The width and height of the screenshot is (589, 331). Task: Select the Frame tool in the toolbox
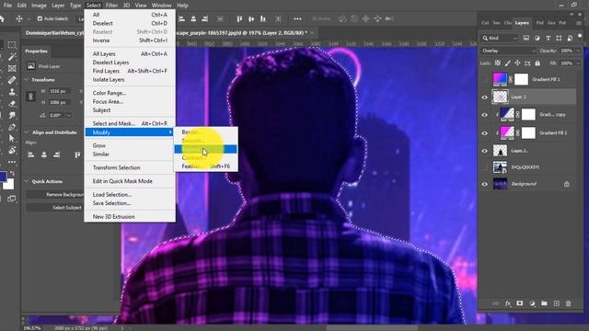(x=12, y=68)
